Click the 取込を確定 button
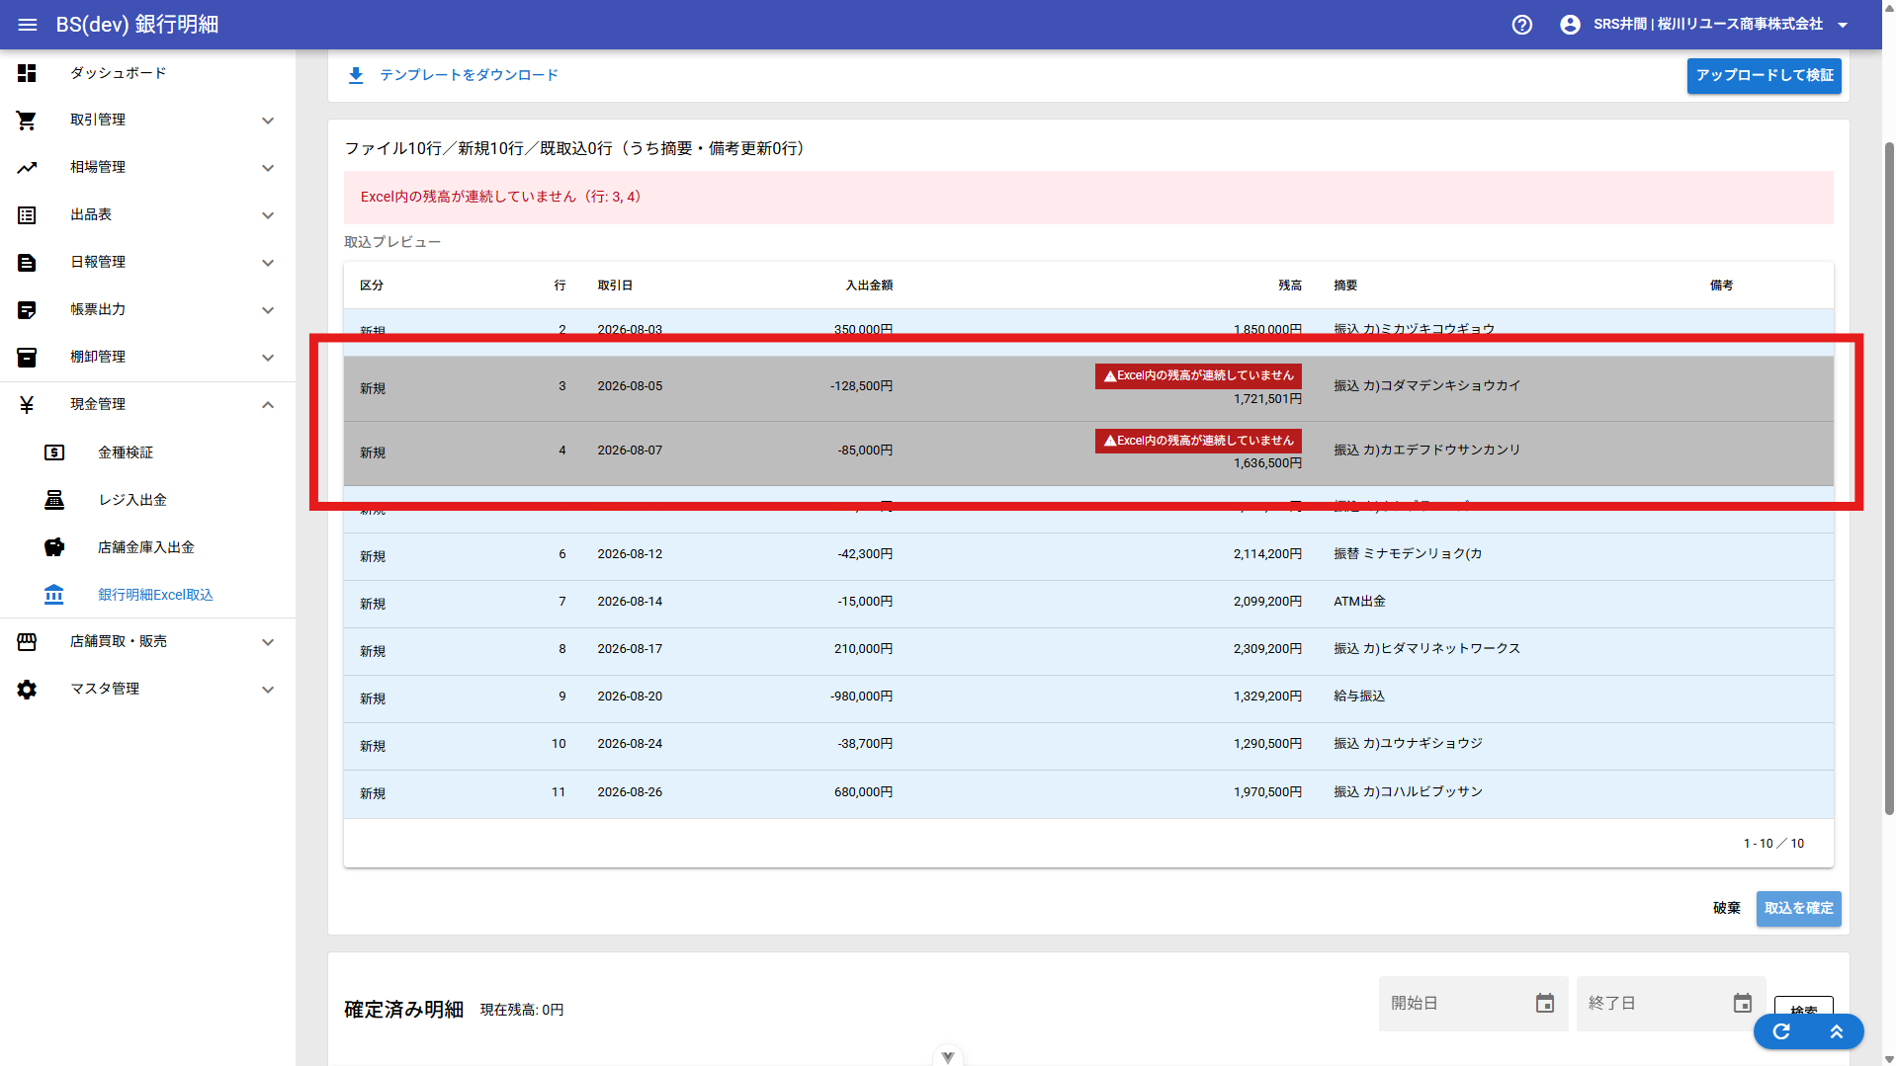Screen dimensions: 1896x1066 pos(1798,909)
